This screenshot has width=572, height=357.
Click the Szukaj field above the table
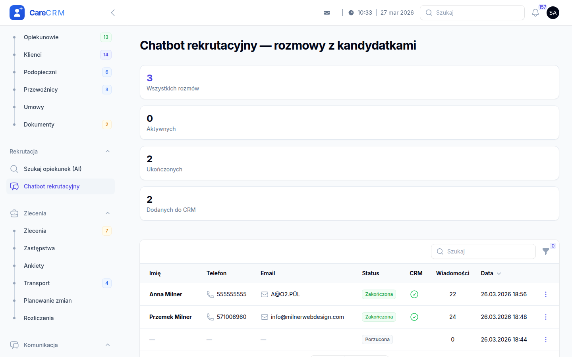pyautogui.click(x=483, y=251)
